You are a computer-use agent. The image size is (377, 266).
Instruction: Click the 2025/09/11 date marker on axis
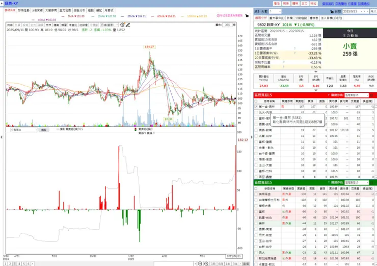click(234, 256)
